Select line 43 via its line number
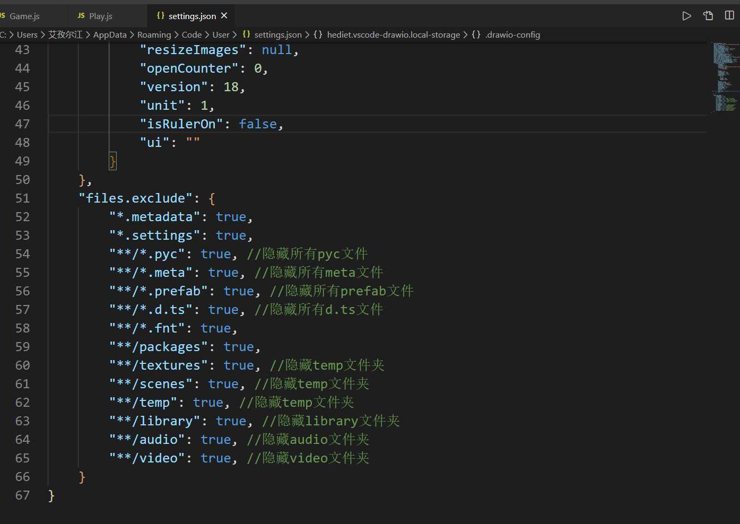This screenshot has width=740, height=524. 22,50
